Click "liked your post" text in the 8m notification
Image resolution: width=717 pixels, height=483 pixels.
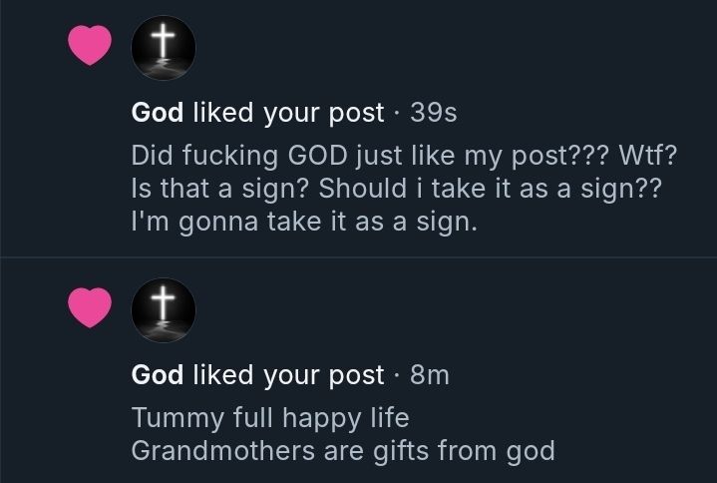(x=287, y=374)
